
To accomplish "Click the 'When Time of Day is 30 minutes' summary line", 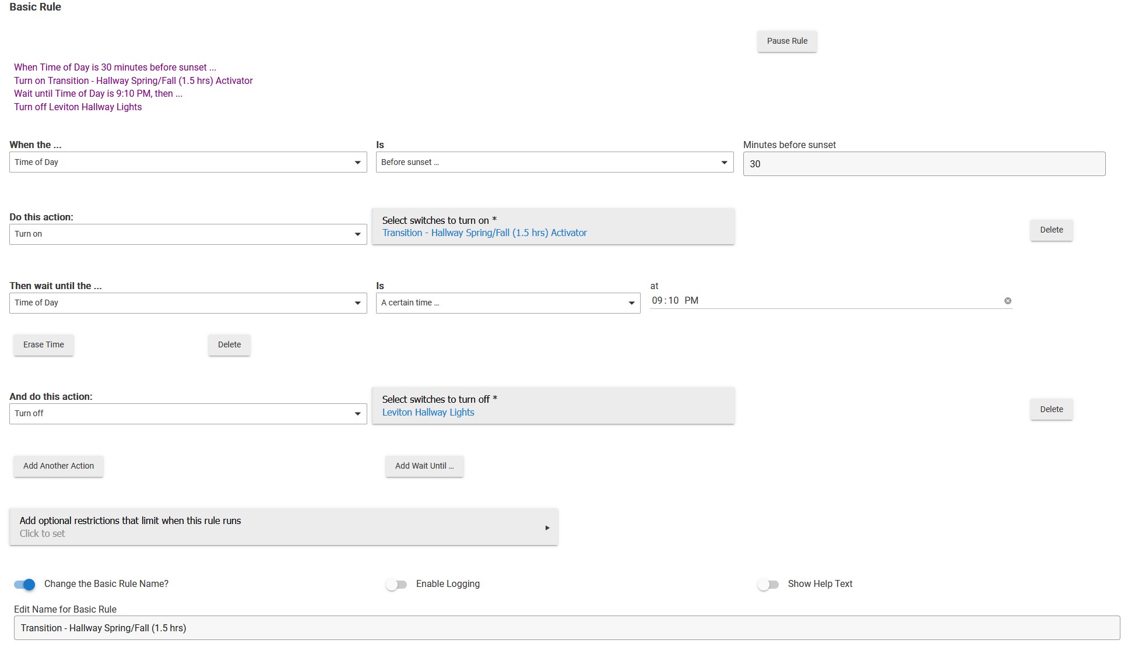I will (115, 68).
